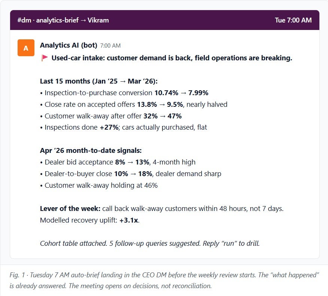Click the orange Analytics AI avatar
The height and width of the screenshot is (296, 328).
click(26, 48)
